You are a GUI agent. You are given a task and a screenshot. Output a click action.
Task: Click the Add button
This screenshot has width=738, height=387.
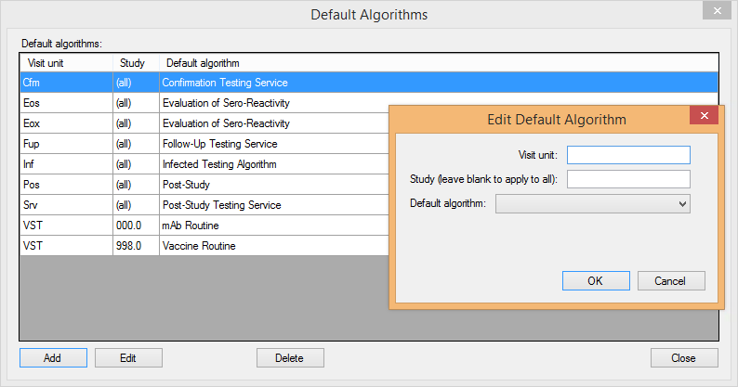point(52,358)
